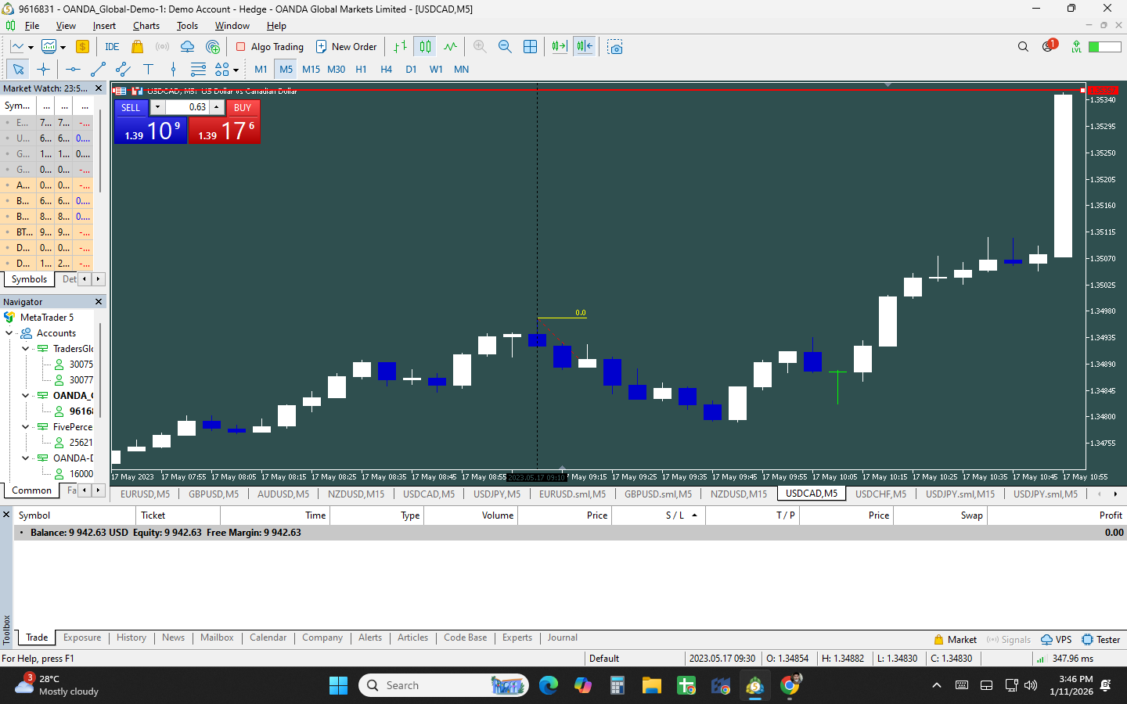Collapse the bold OANDA_ server node
The width and height of the screenshot is (1127, 704).
26,396
